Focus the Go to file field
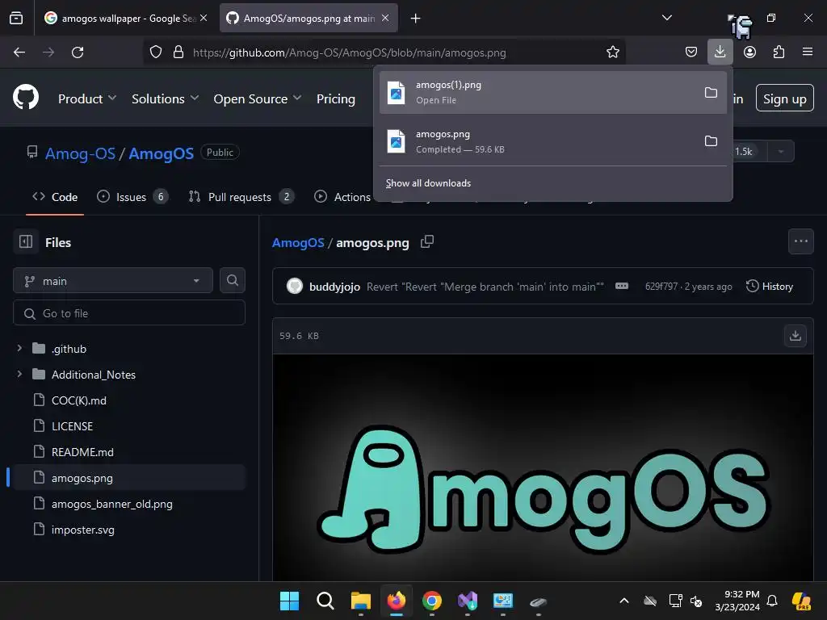827x620 pixels. (129, 313)
